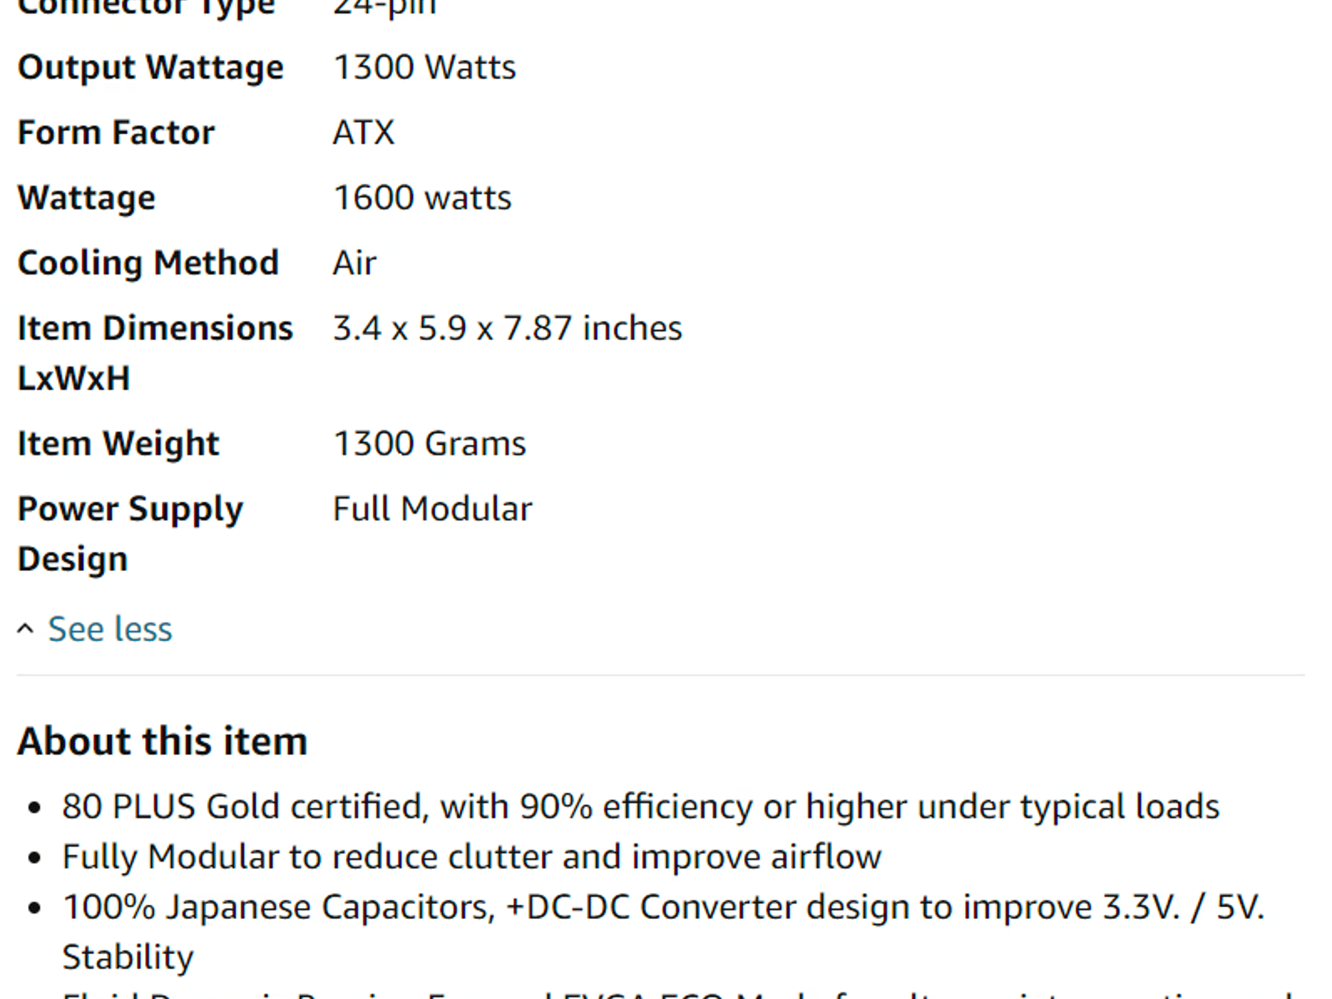Click the Fully Modular reduce clutter bullet
Image resolution: width=1332 pixels, height=999 pixels.
click(x=472, y=857)
